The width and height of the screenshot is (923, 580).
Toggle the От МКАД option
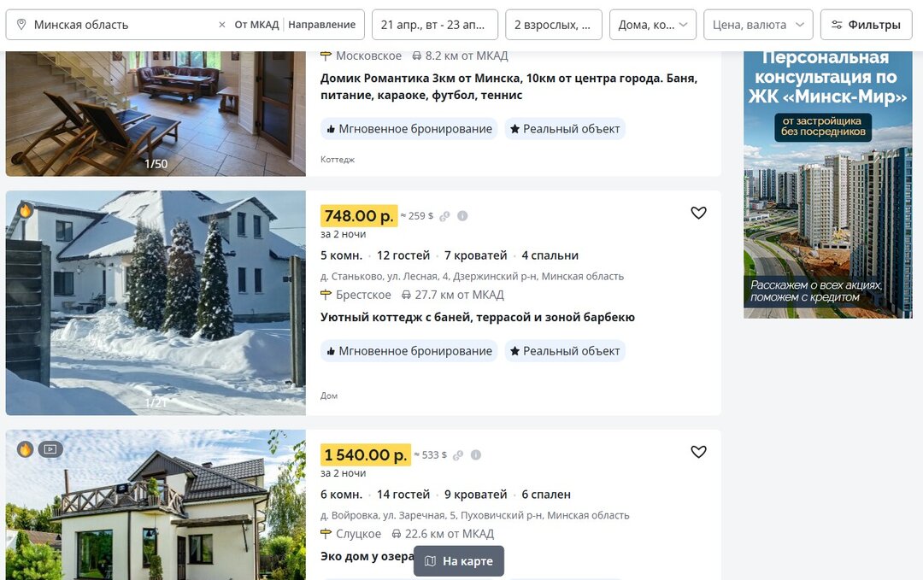256,25
